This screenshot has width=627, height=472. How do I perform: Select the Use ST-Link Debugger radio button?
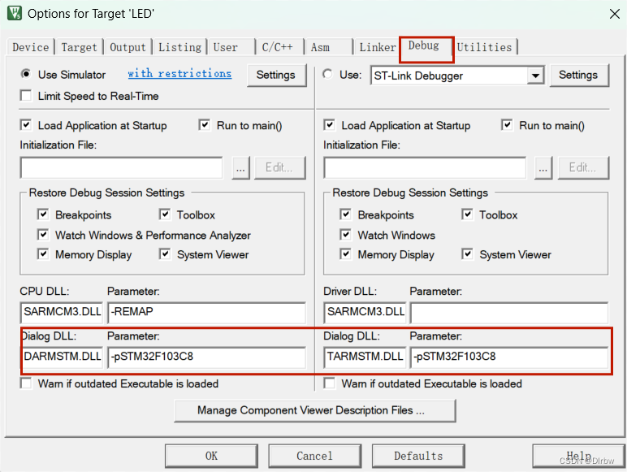327,74
